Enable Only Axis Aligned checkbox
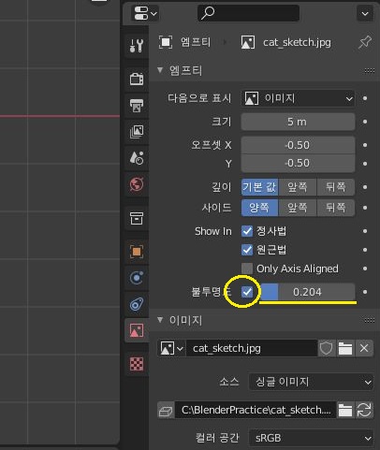Viewport: 380px width, 450px height. point(247,269)
